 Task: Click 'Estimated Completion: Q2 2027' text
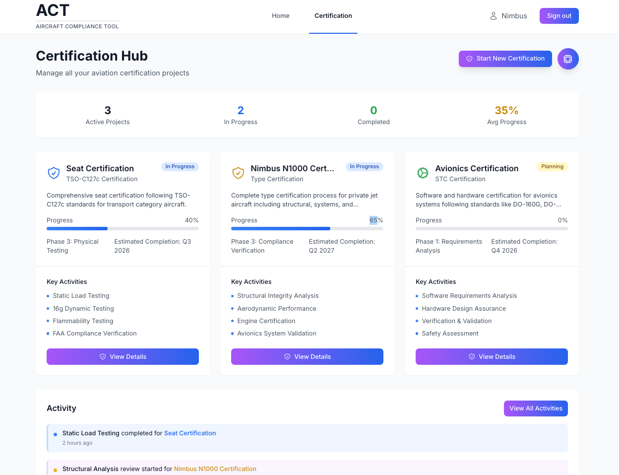[x=342, y=246]
